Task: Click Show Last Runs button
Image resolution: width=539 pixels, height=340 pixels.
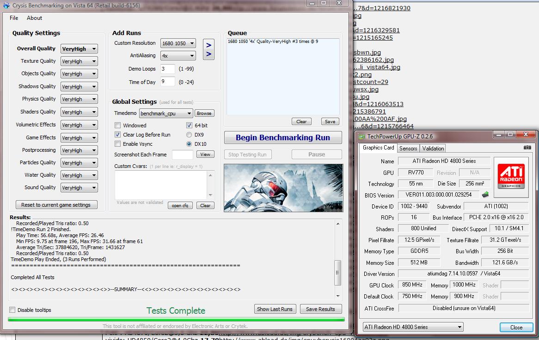Action: pos(275,309)
